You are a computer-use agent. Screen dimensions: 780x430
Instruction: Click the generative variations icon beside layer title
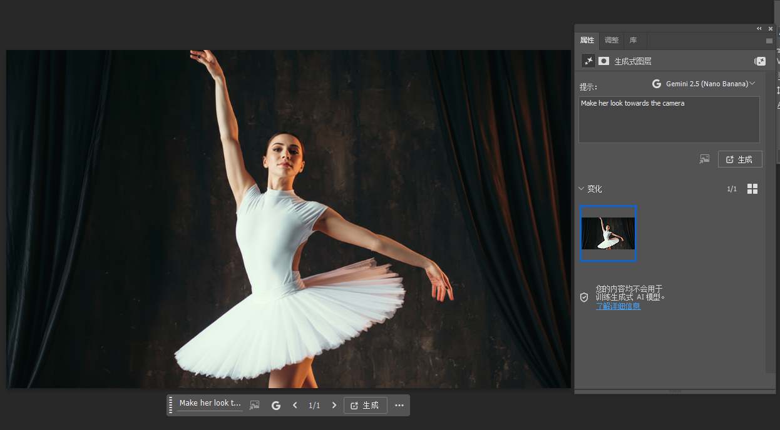(759, 61)
